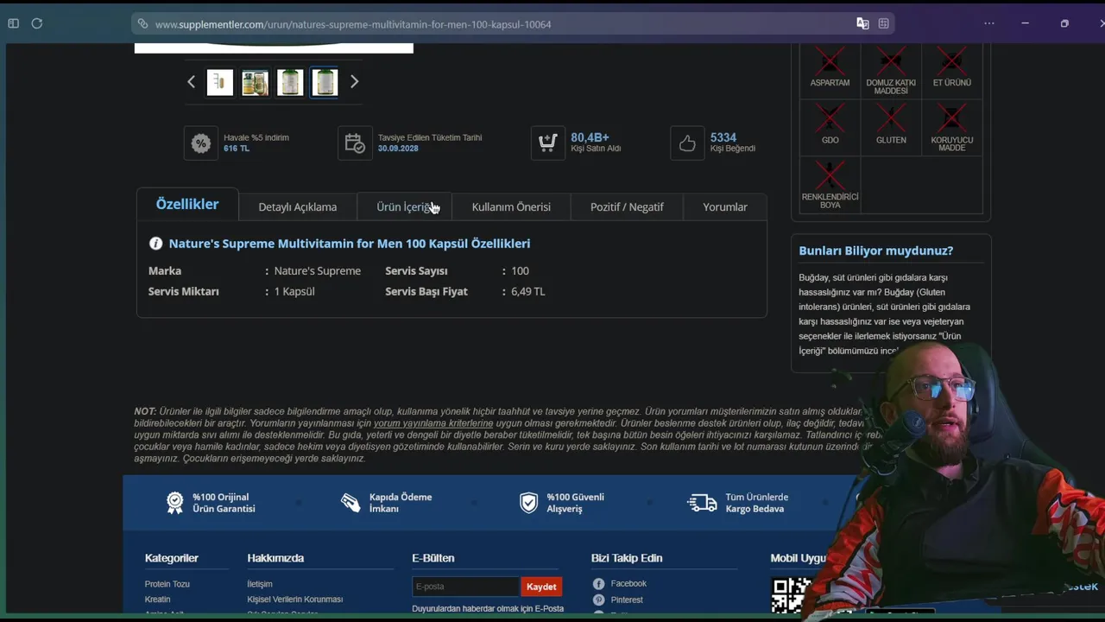Image resolution: width=1105 pixels, height=622 pixels.
Task: Click the Bunları Biliyor muydunuz? heading
Action: click(876, 251)
